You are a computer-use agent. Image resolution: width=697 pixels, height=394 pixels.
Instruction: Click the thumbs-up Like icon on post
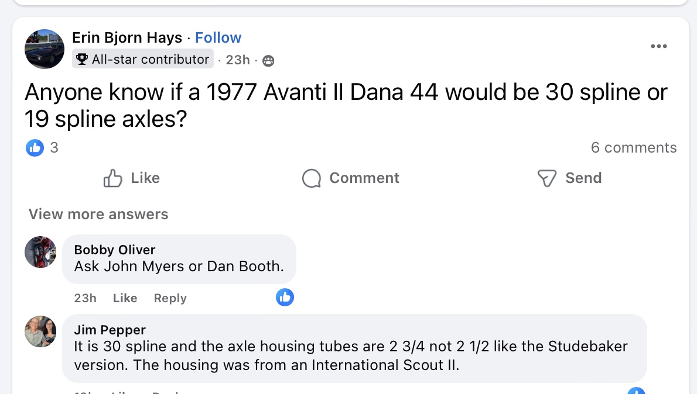click(x=112, y=178)
